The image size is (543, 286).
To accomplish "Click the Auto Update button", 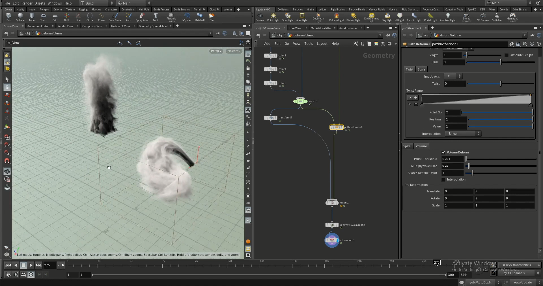I will 522,282.
